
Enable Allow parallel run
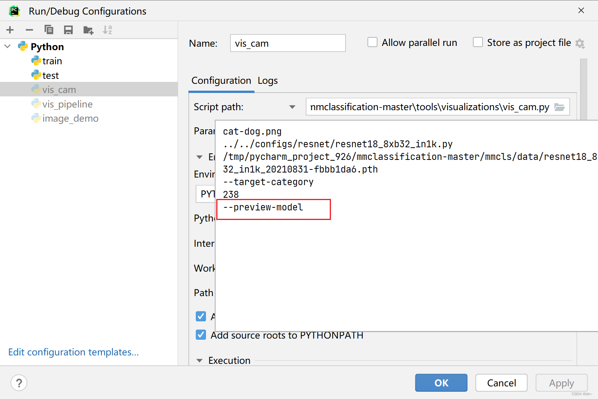pos(372,42)
